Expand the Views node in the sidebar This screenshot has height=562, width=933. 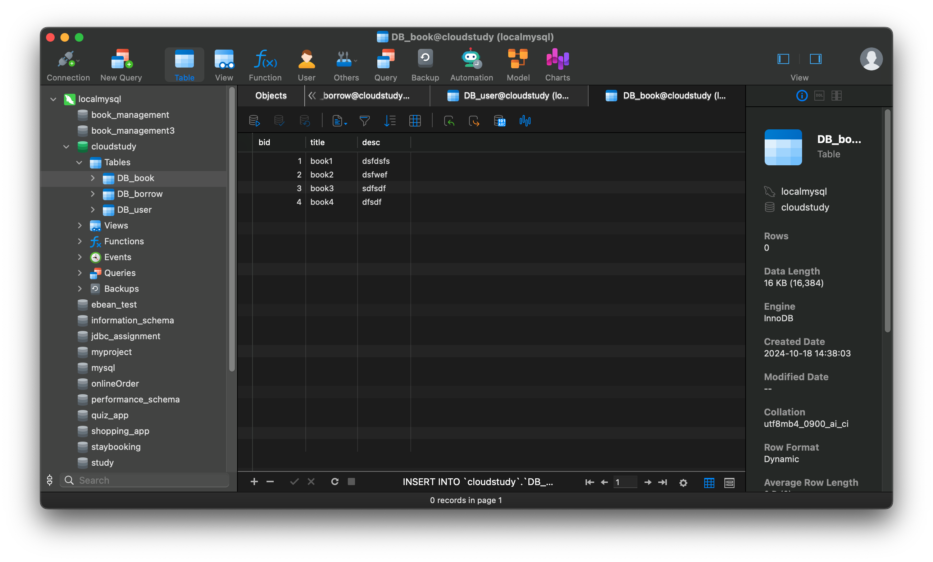pos(80,225)
